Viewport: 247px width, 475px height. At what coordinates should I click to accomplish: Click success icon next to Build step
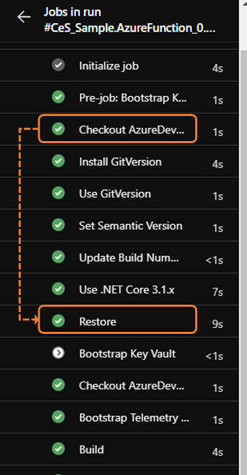pos(58,448)
